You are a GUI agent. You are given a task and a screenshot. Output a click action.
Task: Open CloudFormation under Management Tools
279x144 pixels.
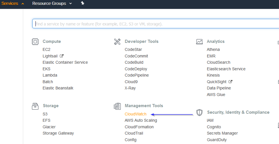pyautogui.click(x=139, y=127)
